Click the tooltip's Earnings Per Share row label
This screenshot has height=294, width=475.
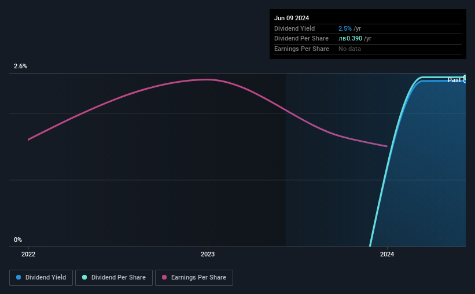[301, 49]
